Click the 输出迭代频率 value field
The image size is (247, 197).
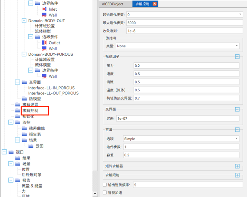[x=188, y=185]
